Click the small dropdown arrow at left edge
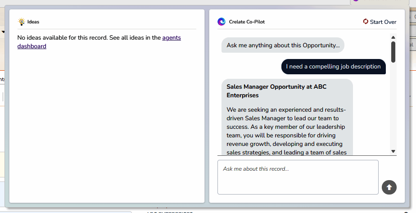Image resolution: width=416 pixels, height=213 pixels. coord(3,32)
